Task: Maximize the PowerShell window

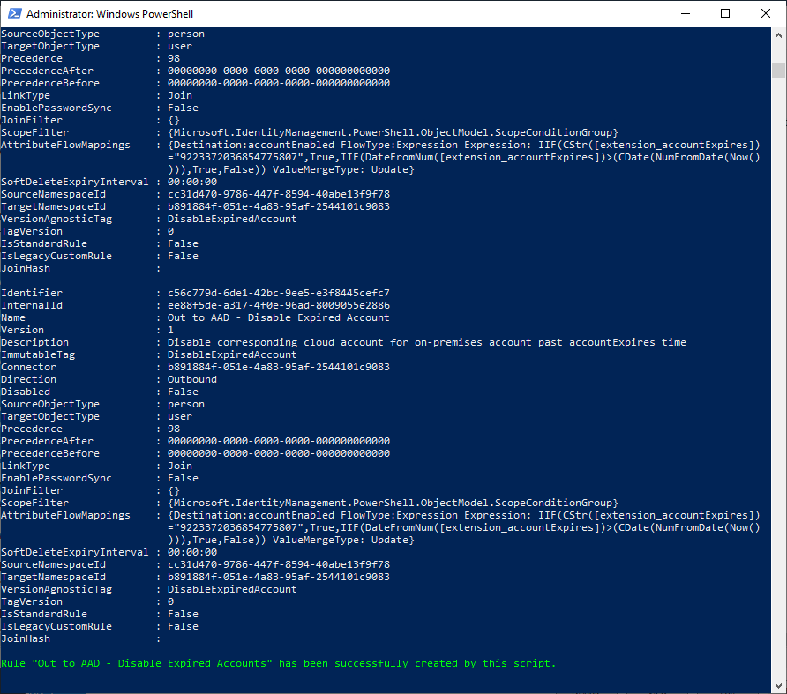Action: pyautogui.click(x=725, y=13)
